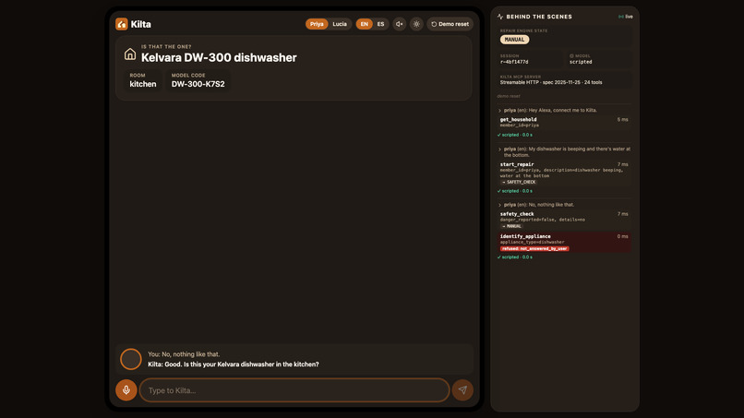Click the '5 ms' timing for get_household
The width and height of the screenshot is (744, 418).
pyautogui.click(x=622, y=120)
